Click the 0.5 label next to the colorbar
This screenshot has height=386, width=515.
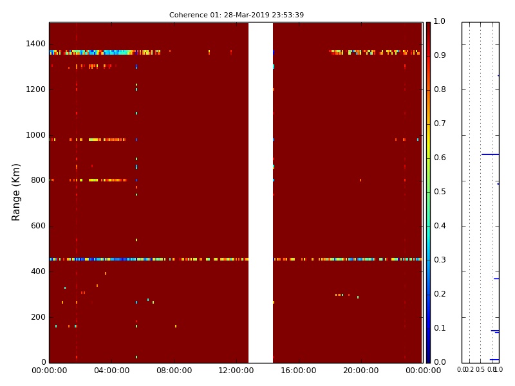pyautogui.click(x=440, y=192)
